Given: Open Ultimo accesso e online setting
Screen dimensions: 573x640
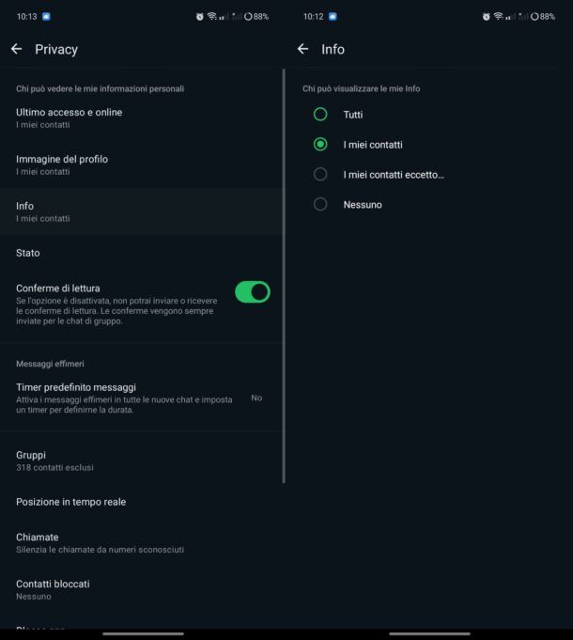Looking at the screenshot, I should coord(141,118).
